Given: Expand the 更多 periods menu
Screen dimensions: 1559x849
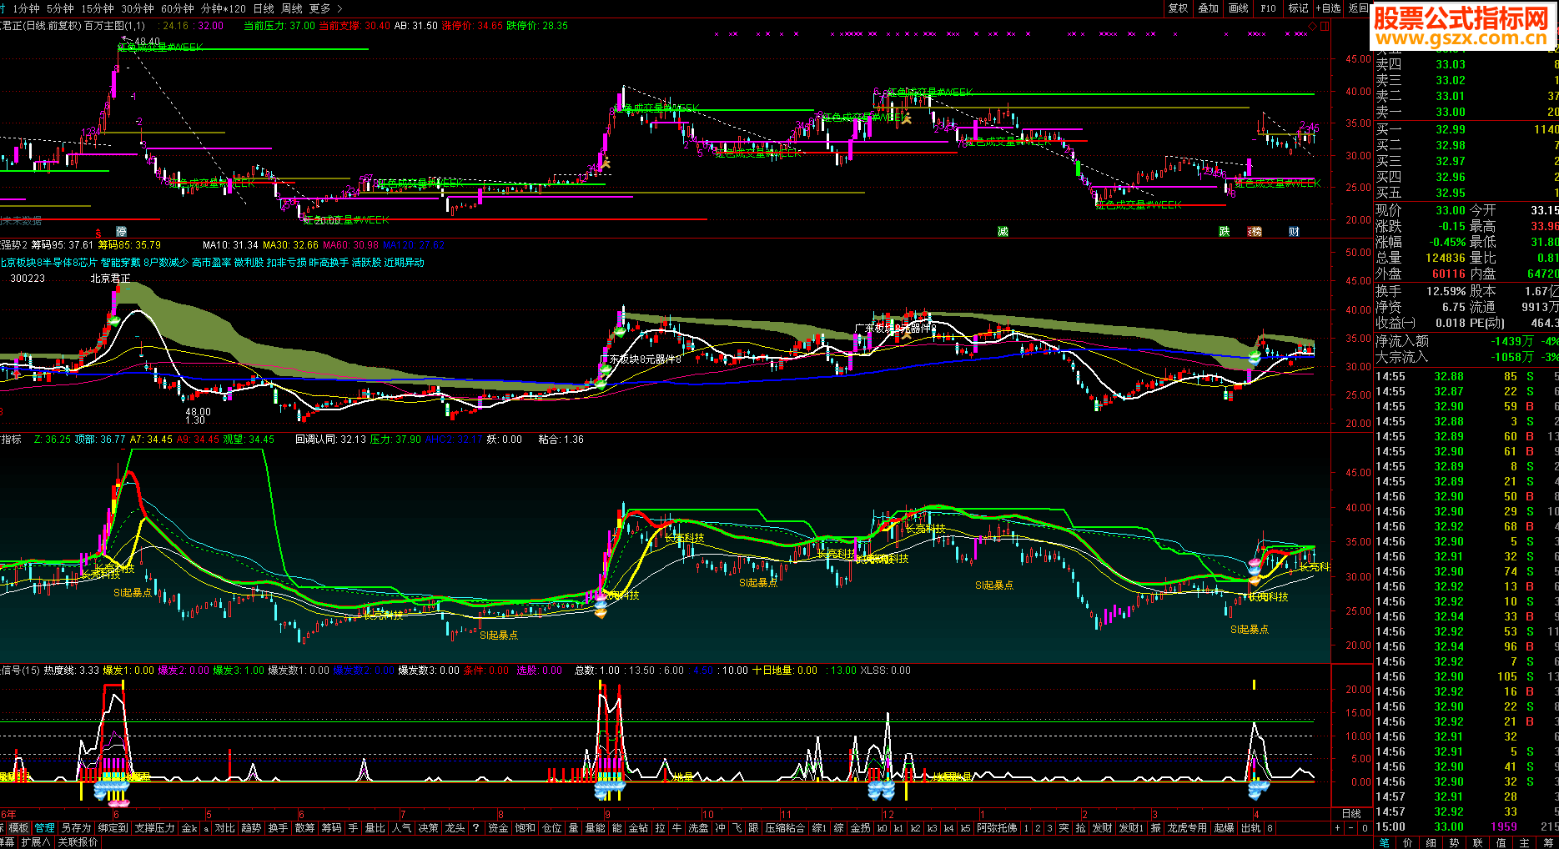Looking at the screenshot, I should pyautogui.click(x=325, y=8).
